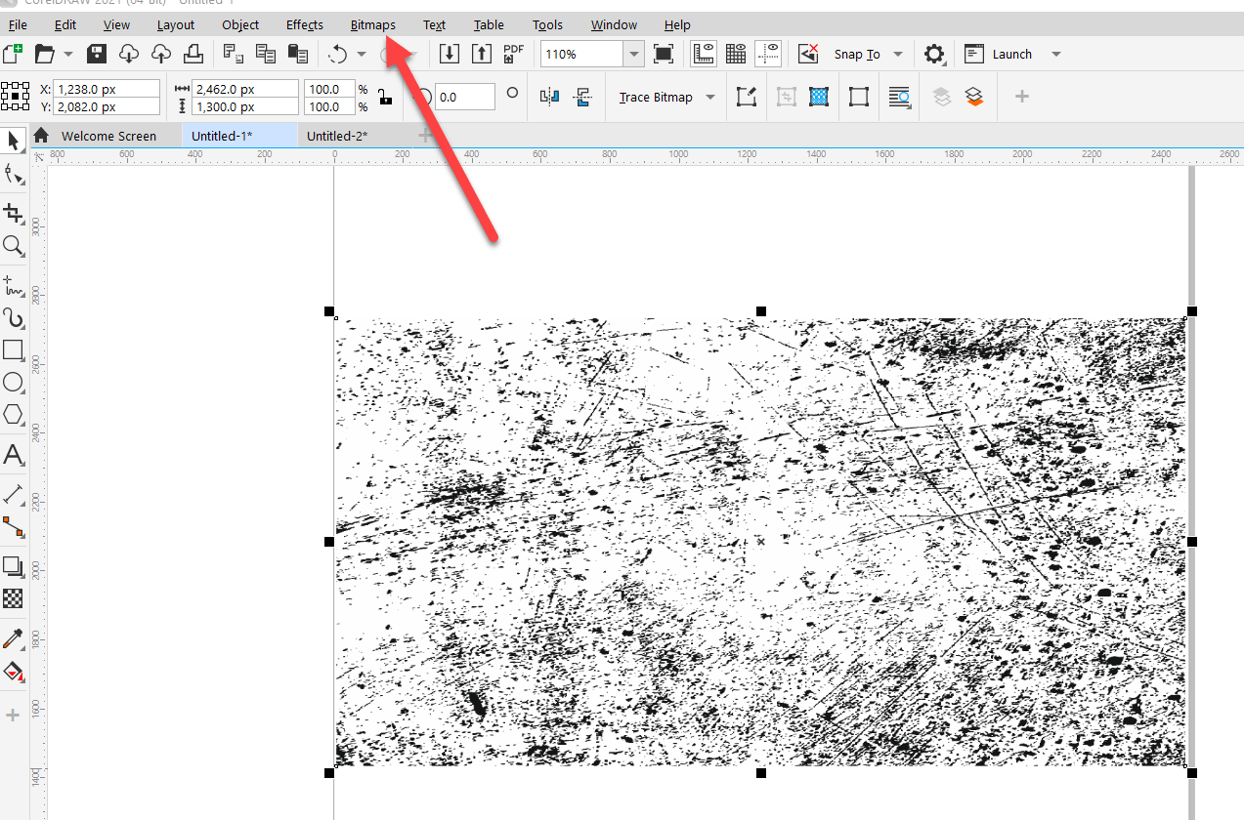Viewport: 1244px width, 820px height.
Task: Mirror the bitmap horizontally
Action: click(549, 97)
